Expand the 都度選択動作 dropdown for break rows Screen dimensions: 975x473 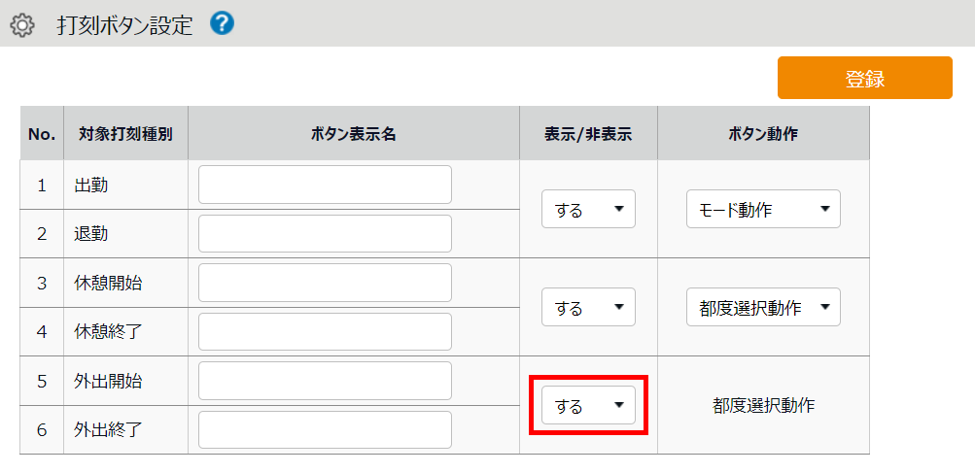point(763,308)
